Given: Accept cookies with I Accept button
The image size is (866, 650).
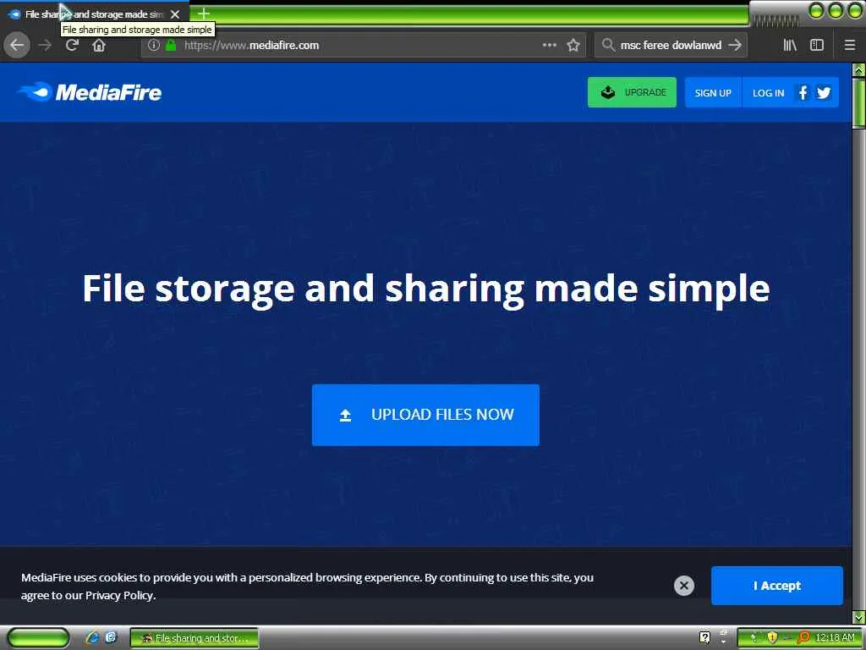Looking at the screenshot, I should [x=776, y=586].
